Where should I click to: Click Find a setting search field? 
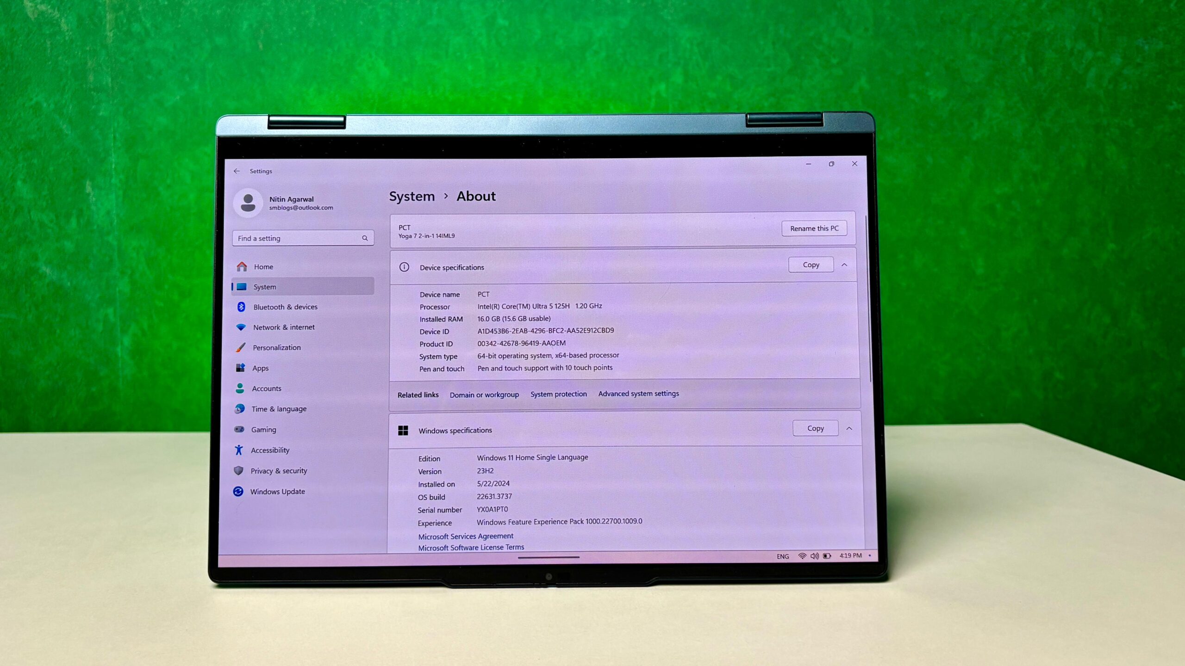tap(301, 237)
